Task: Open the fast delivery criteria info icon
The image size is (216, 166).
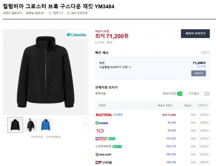Action: point(208,53)
